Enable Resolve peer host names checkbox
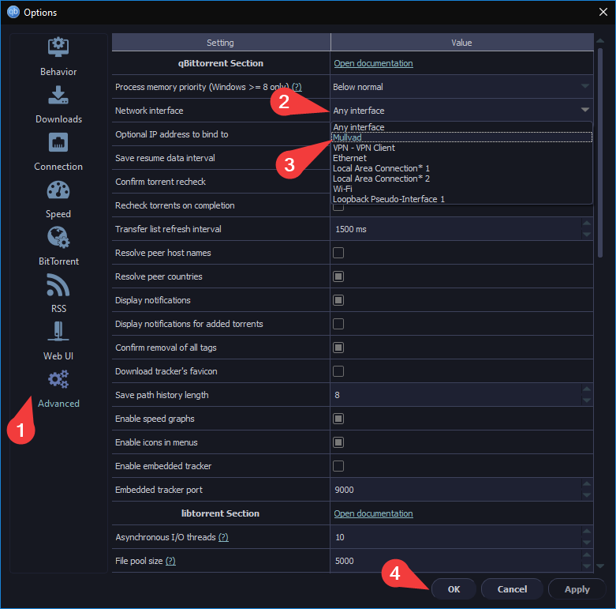 click(338, 253)
